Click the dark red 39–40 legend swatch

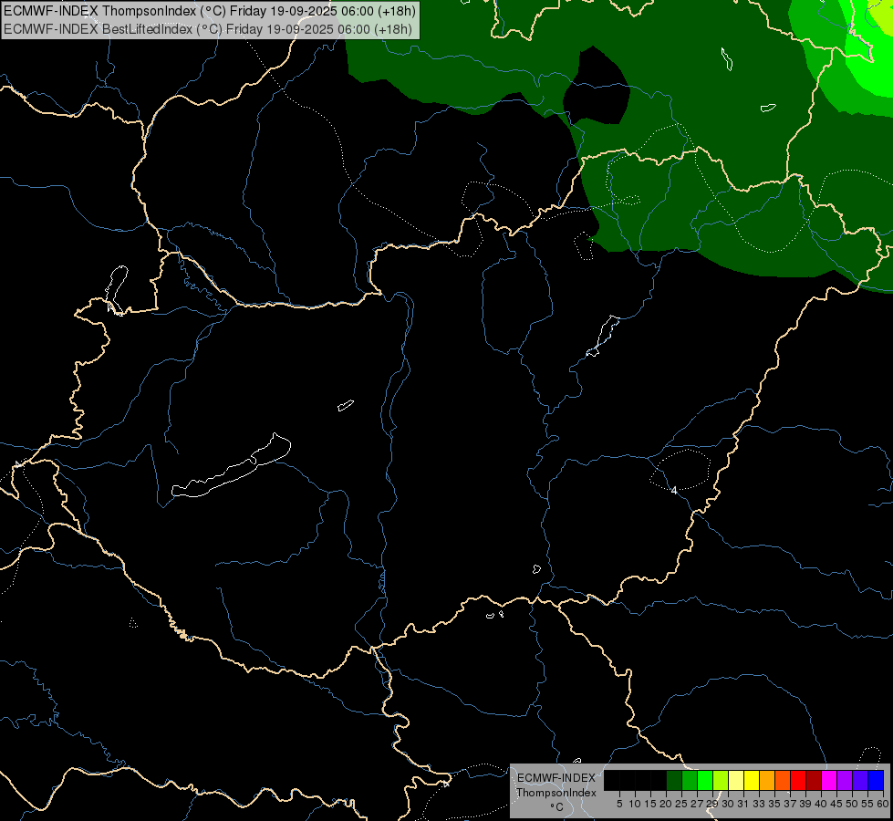pos(814,781)
